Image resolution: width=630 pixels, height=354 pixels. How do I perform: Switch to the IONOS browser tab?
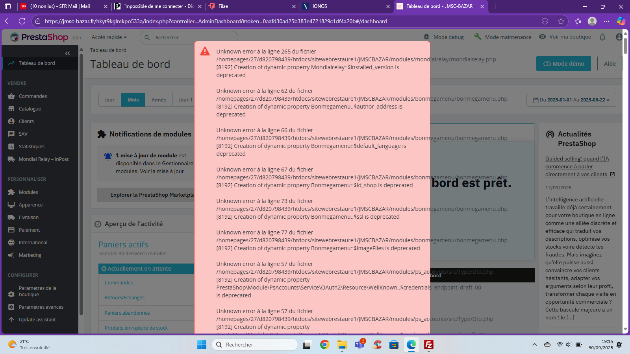[x=346, y=6]
